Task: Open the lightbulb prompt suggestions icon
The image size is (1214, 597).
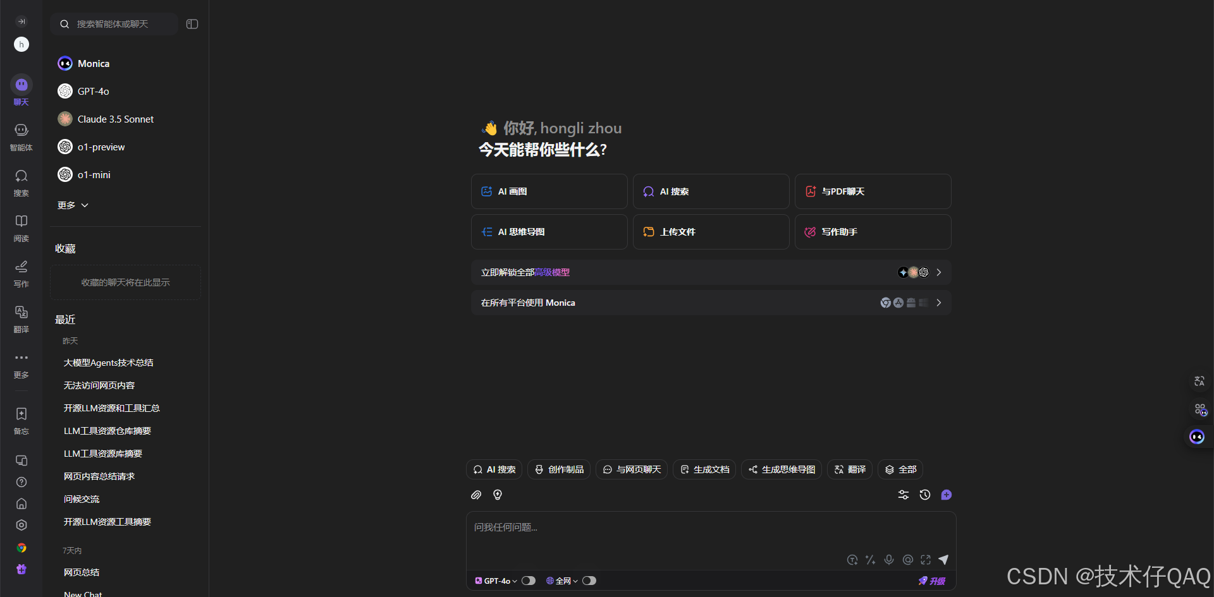Action: point(498,495)
